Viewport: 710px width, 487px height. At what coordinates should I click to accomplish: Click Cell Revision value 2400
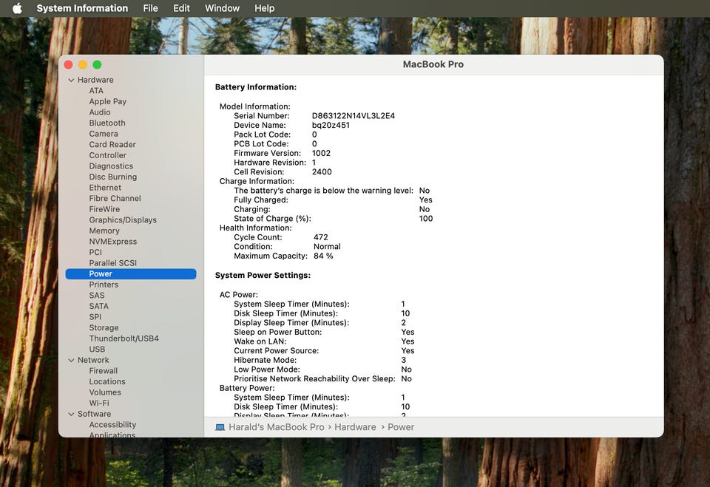(322, 172)
